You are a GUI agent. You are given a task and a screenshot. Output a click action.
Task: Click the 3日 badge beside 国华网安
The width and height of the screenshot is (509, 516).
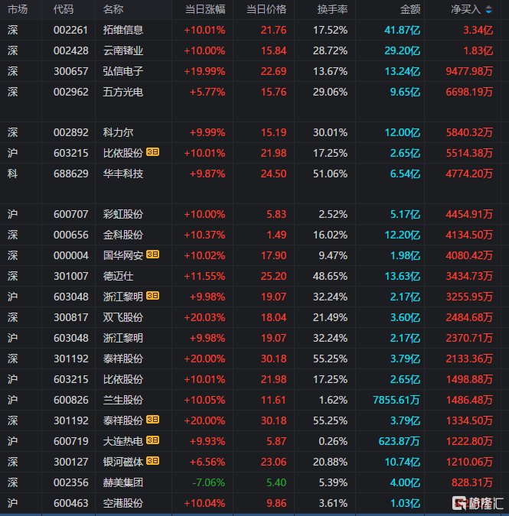pos(152,255)
